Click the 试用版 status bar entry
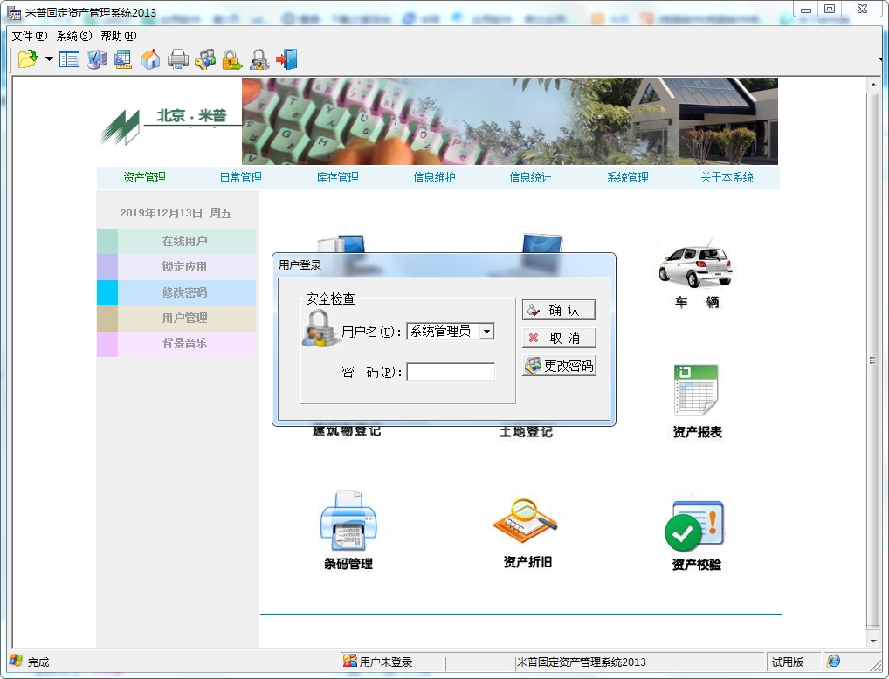The image size is (889, 679). click(787, 662)
